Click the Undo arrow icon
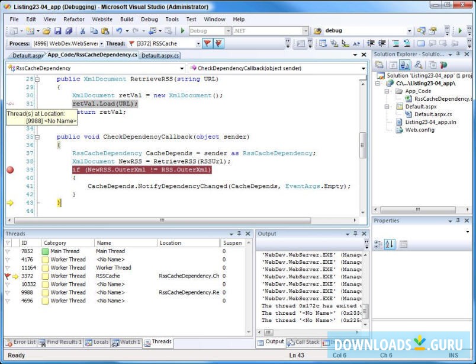Viewport: 476px width, 364px height. click(x=118, y=31)
